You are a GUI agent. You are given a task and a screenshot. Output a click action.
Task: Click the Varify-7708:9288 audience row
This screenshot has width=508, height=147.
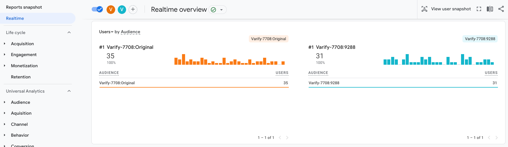[x=403, y=83]
